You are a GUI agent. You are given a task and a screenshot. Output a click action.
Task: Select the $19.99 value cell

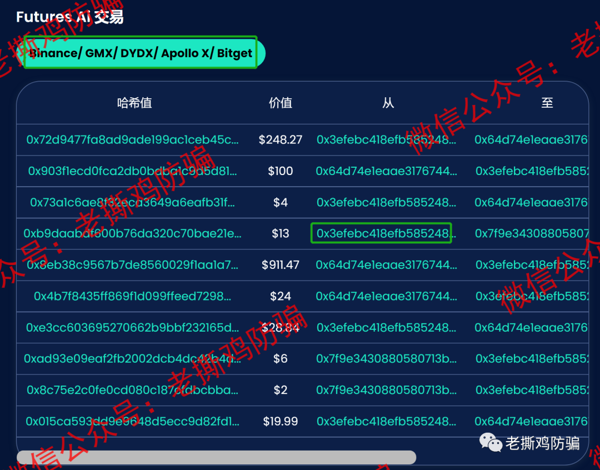point(281,422)
